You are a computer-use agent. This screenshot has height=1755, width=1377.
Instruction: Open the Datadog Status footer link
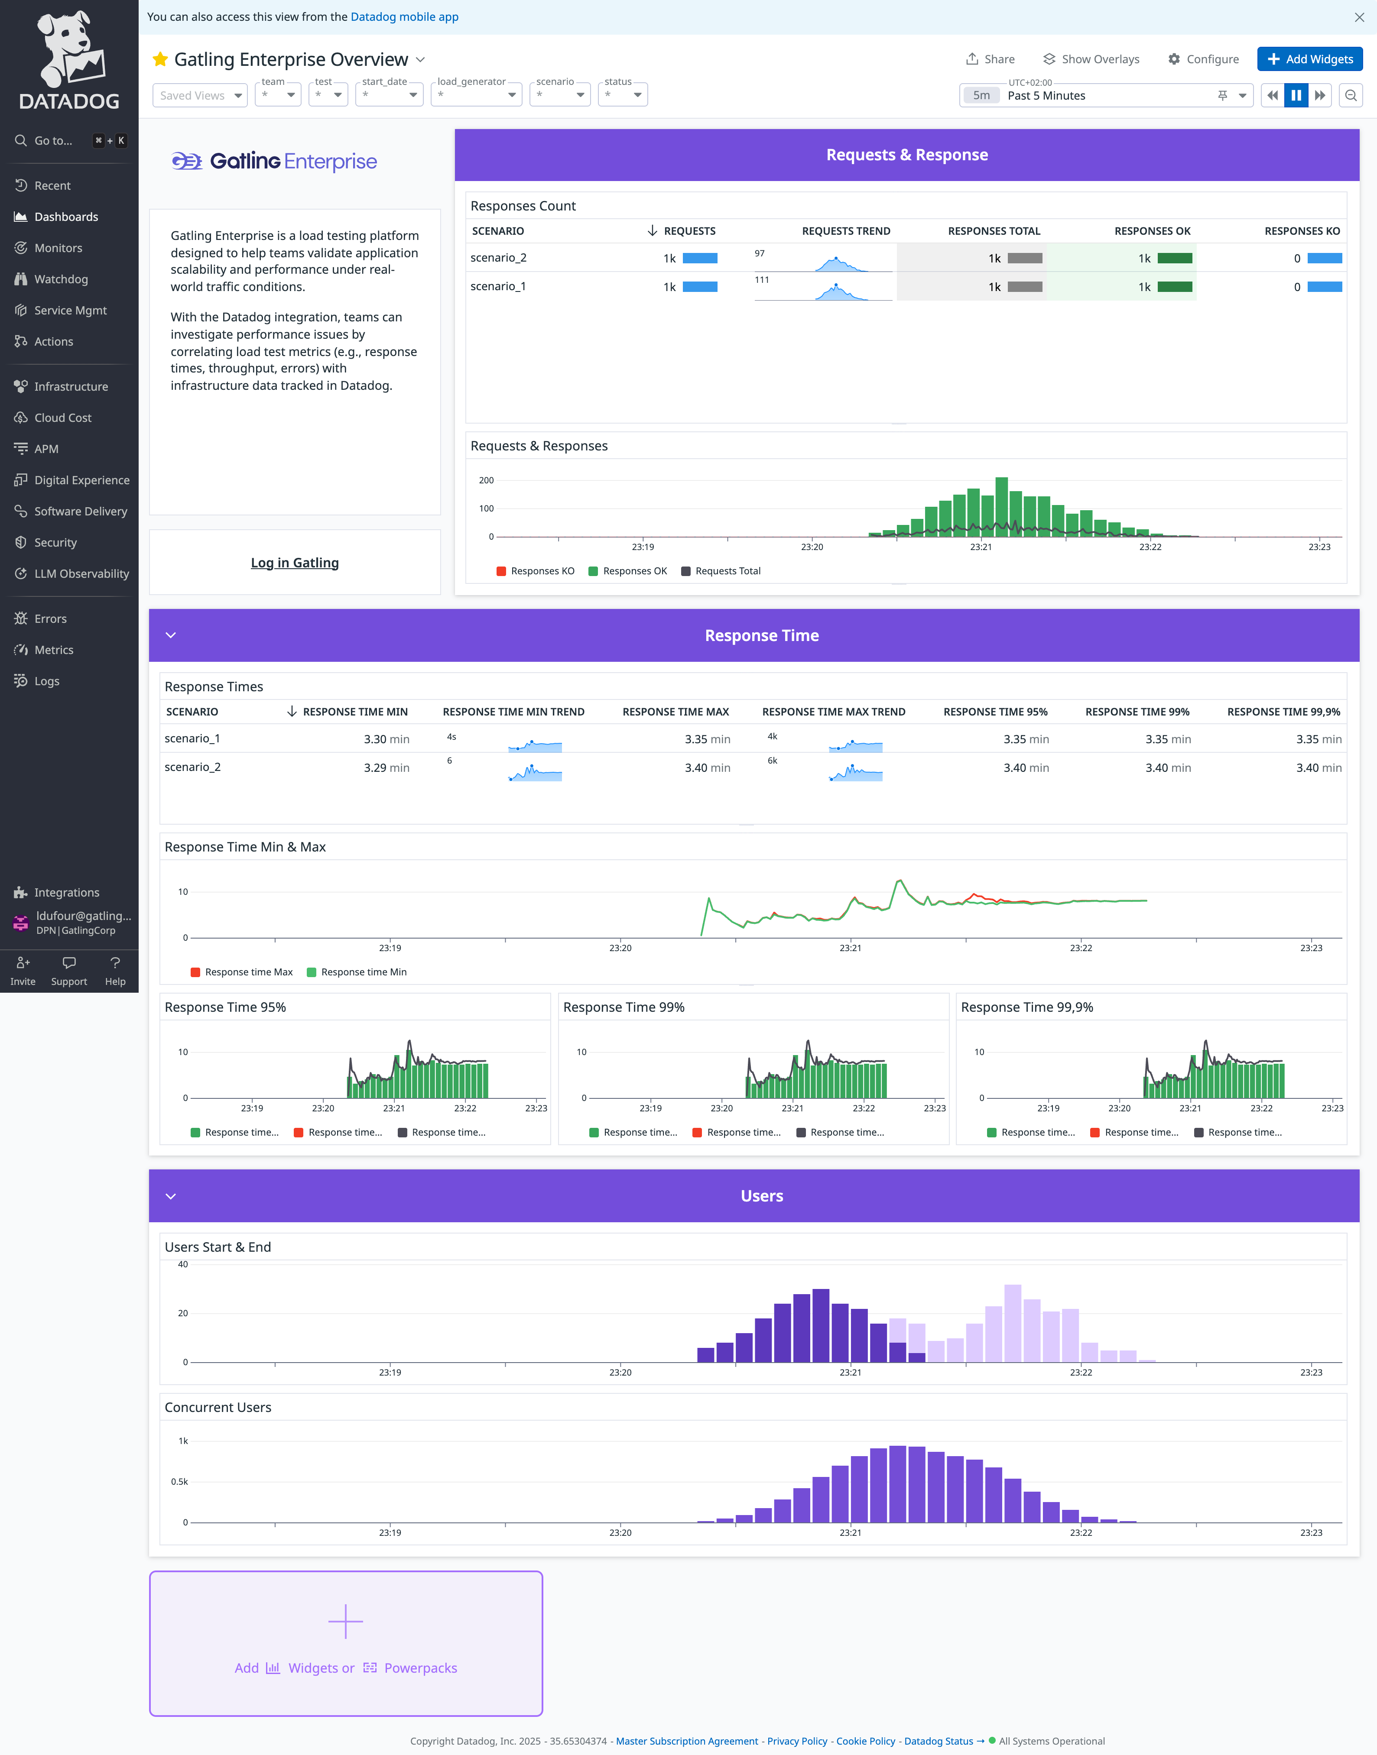[943, 1741]
